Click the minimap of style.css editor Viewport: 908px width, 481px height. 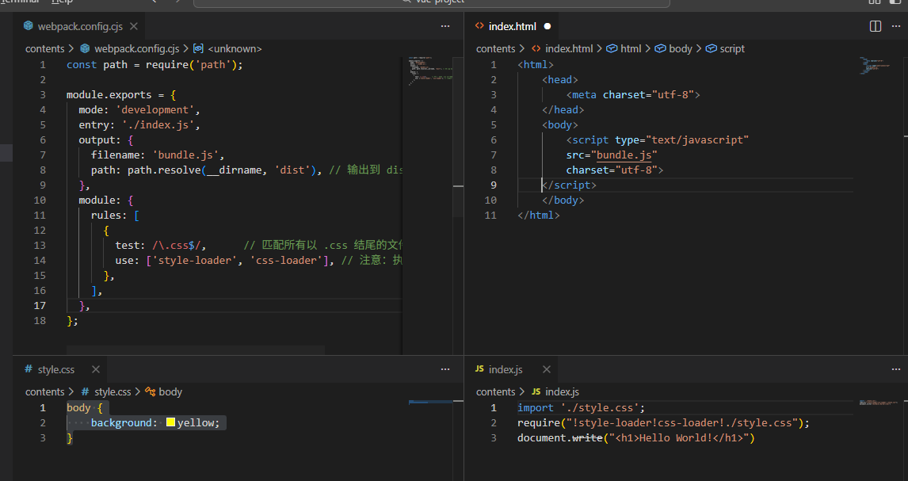click(x=429, y=402)
